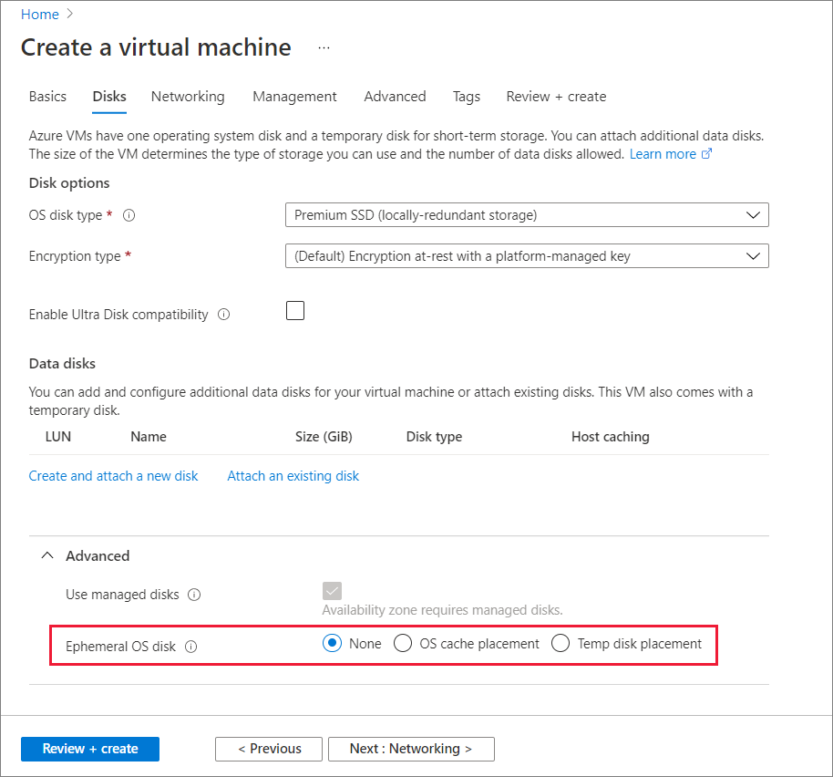This screenshot has width=833, height=777.
Task: Click the external link icon beside Learn more
Action: (x=704, y=153)
